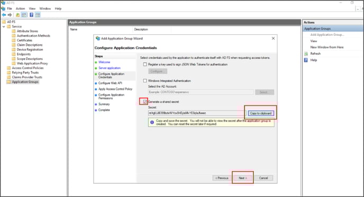This screenshot has width=364, height=197.
Task: Click the wizard icon in dialog title
Action: click(98, 39)
